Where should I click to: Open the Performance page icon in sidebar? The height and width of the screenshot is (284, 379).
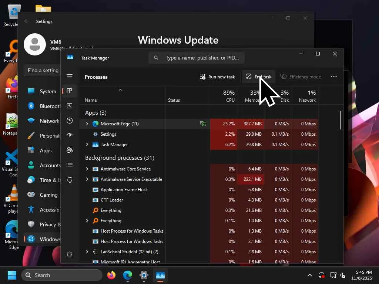click(x=70, y=106)
